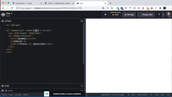Click the translate page icon
This screenshot has width=172, height=97.
(x=103, y=8)
